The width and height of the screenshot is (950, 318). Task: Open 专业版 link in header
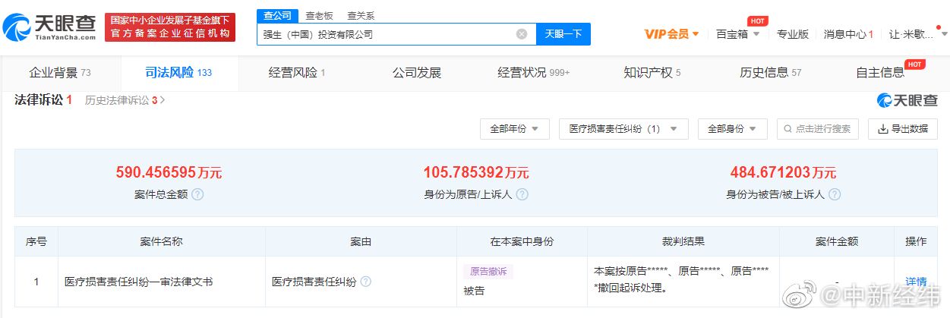pyautogui.click(x=793, y=34)
